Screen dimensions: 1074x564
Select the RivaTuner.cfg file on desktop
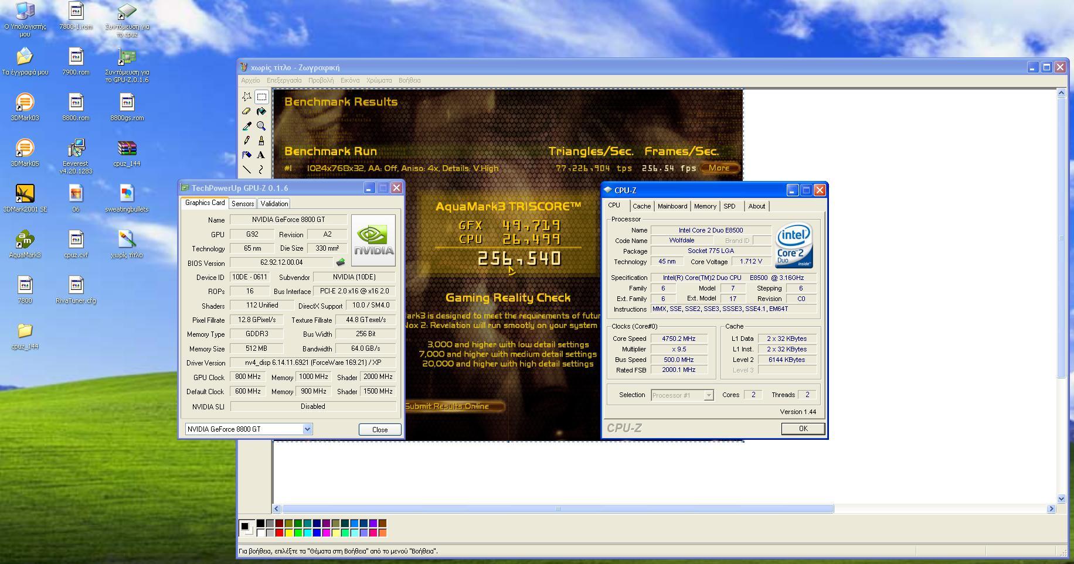pos(76,290)
